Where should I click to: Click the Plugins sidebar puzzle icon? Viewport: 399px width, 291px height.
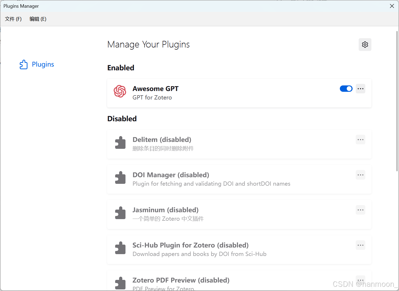coord(24,64)
